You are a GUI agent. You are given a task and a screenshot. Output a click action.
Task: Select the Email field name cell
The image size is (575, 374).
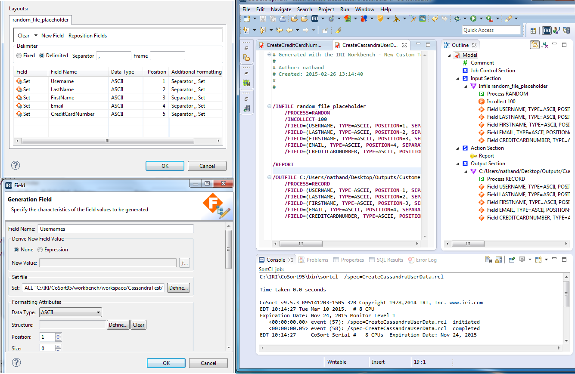coord(78,106)
